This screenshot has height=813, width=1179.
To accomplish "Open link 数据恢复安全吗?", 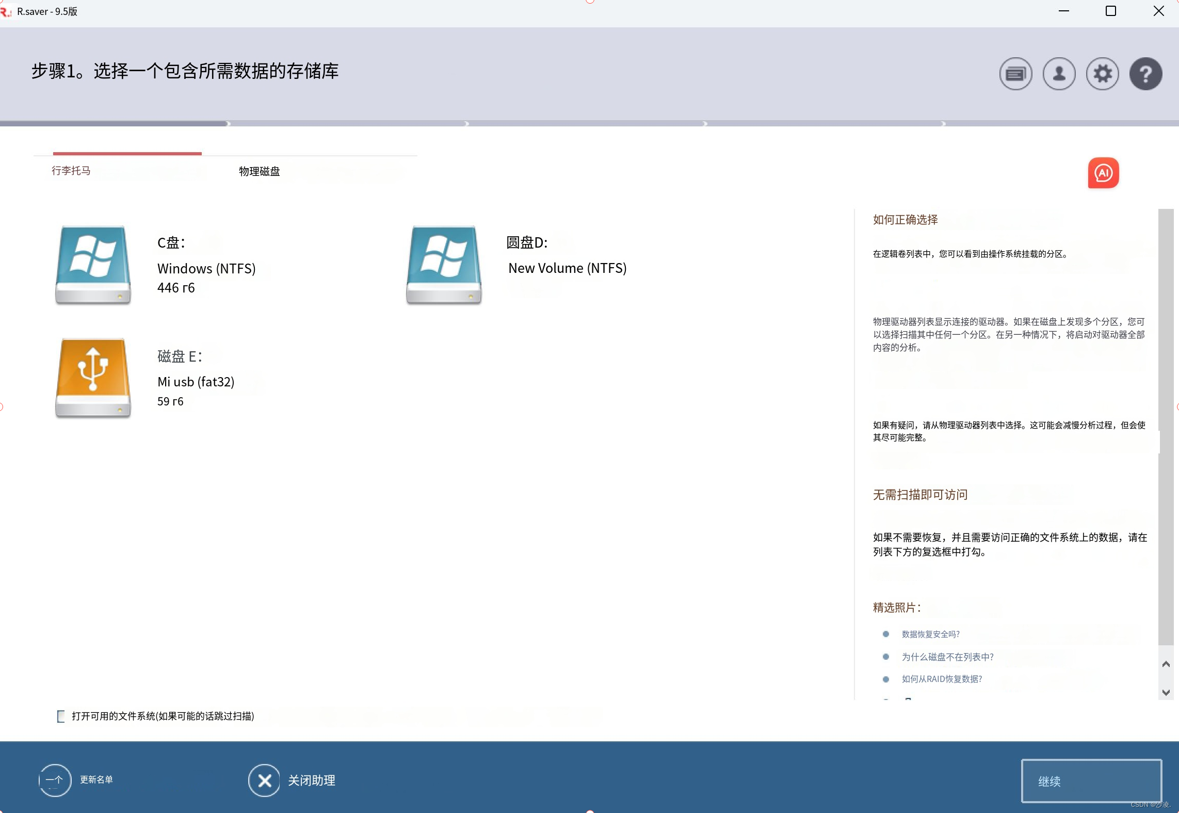I will [930, 634].
